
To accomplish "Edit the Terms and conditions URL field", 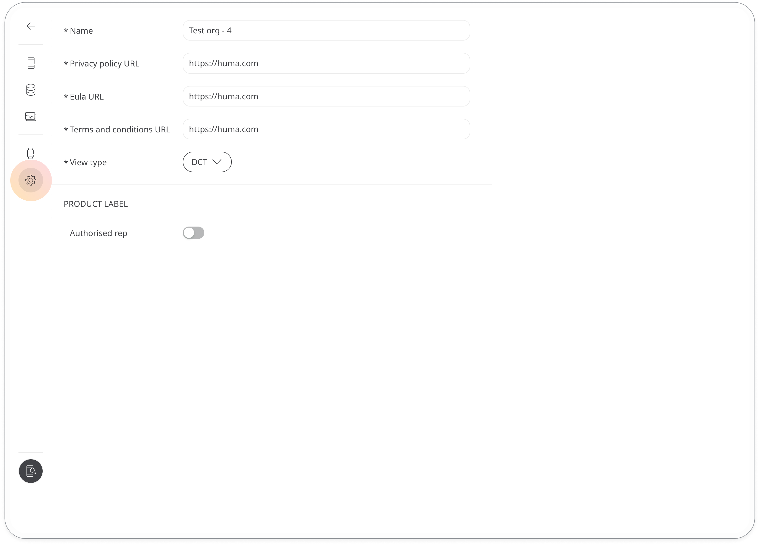I will click(326, 129).
